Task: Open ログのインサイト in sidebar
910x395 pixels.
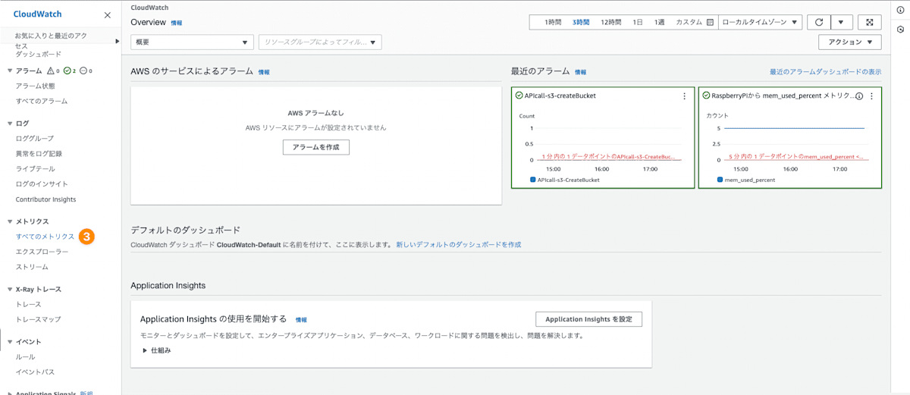Action: pyautogui.click(x=42, y=183)
